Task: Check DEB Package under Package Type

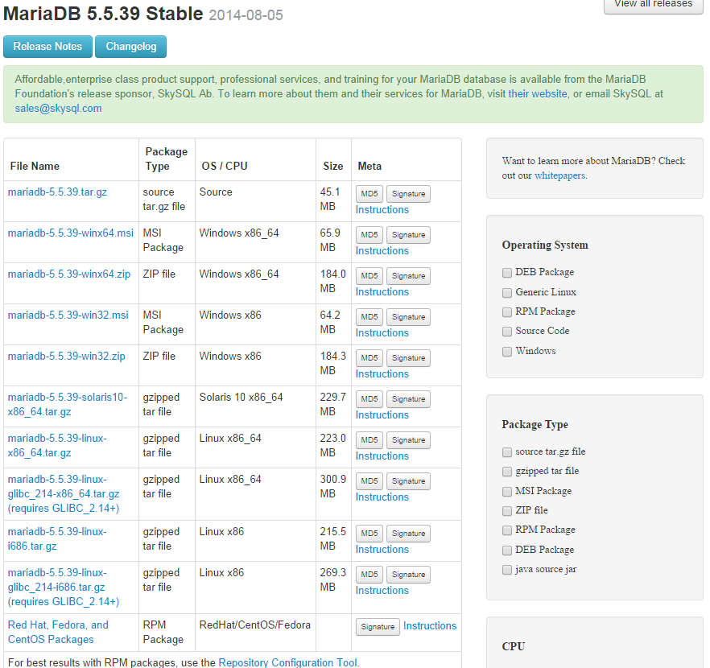Action: pyautogui.click(x=507, y=550)
